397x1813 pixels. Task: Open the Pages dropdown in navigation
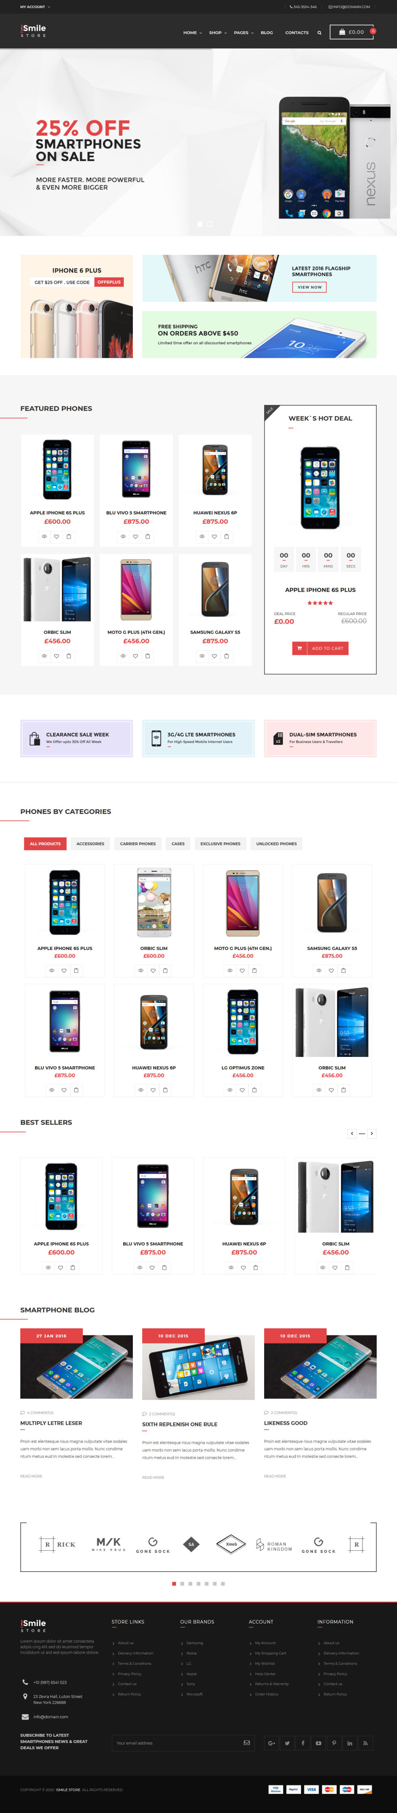pyautogui.click(x=243, y=33)
